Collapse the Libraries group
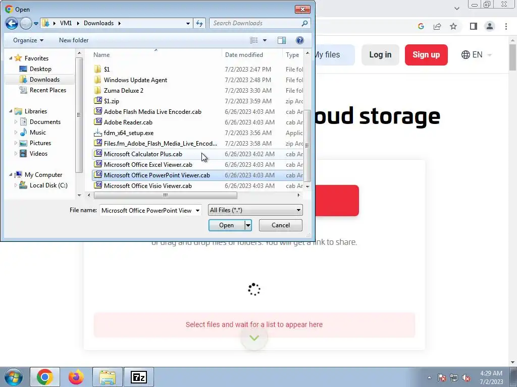Screen dimensions: 517x387 coord(11,111)
